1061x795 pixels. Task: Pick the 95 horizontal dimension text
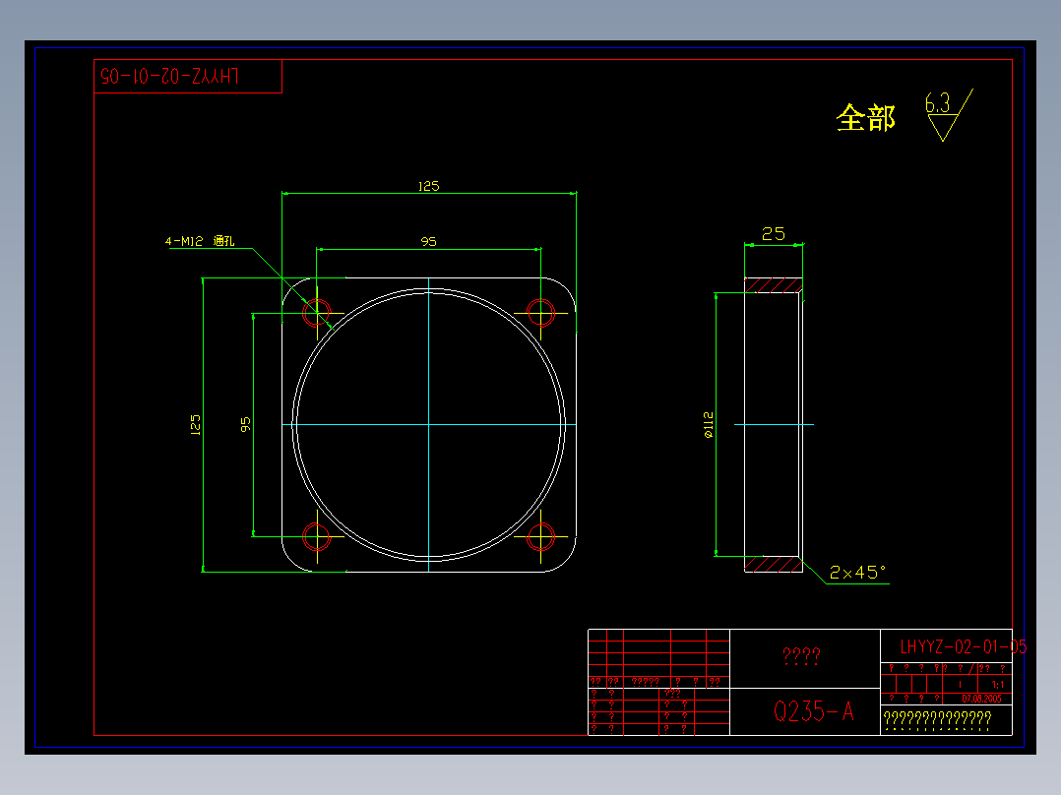pos(428,241)
